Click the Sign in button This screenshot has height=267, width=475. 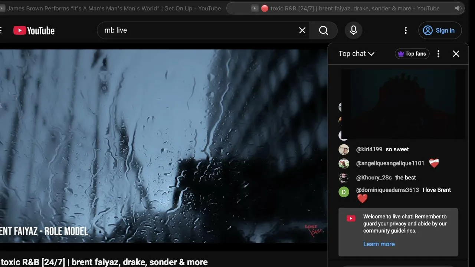click(440, 30)
